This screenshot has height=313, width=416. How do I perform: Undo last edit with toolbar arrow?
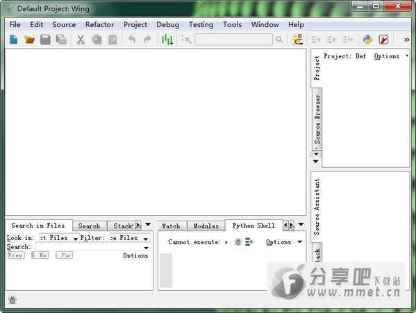coord(132,40)
